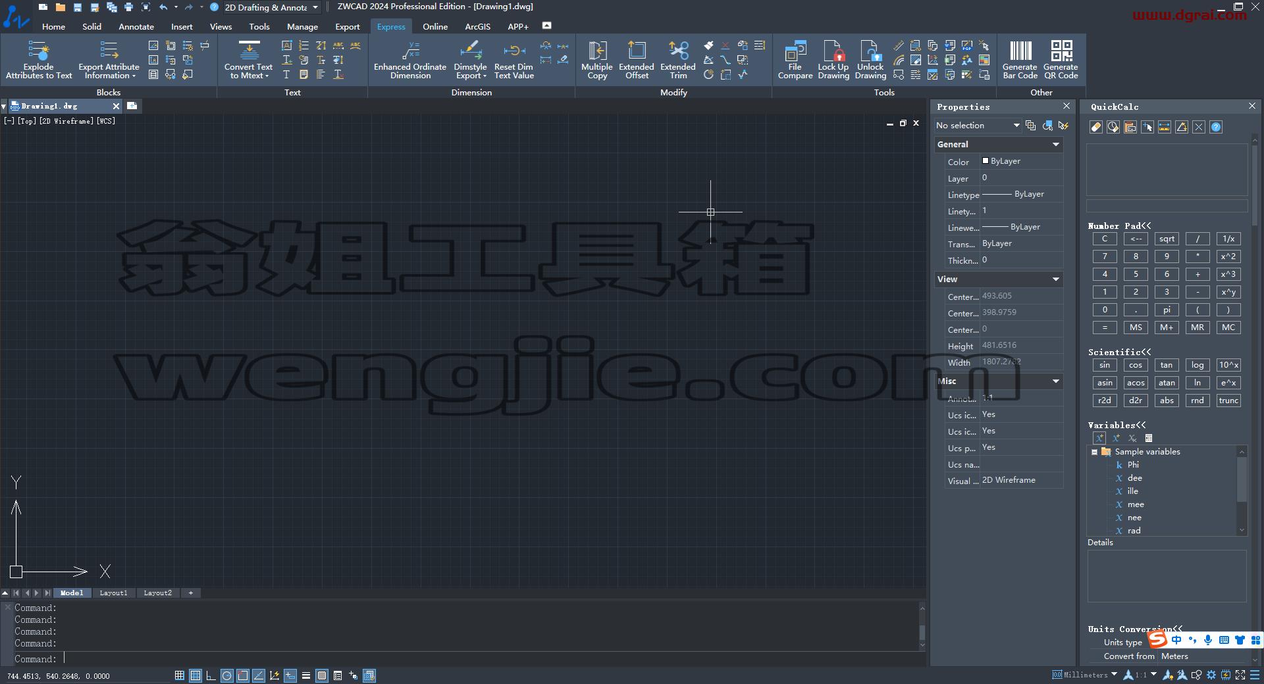Viewport: 1264px width, 684px height.
Task: Collapse the General properties section
Action: click(1056, 144)
